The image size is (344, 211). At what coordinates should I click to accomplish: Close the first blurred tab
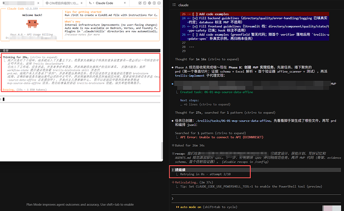[x=38, y=3]
